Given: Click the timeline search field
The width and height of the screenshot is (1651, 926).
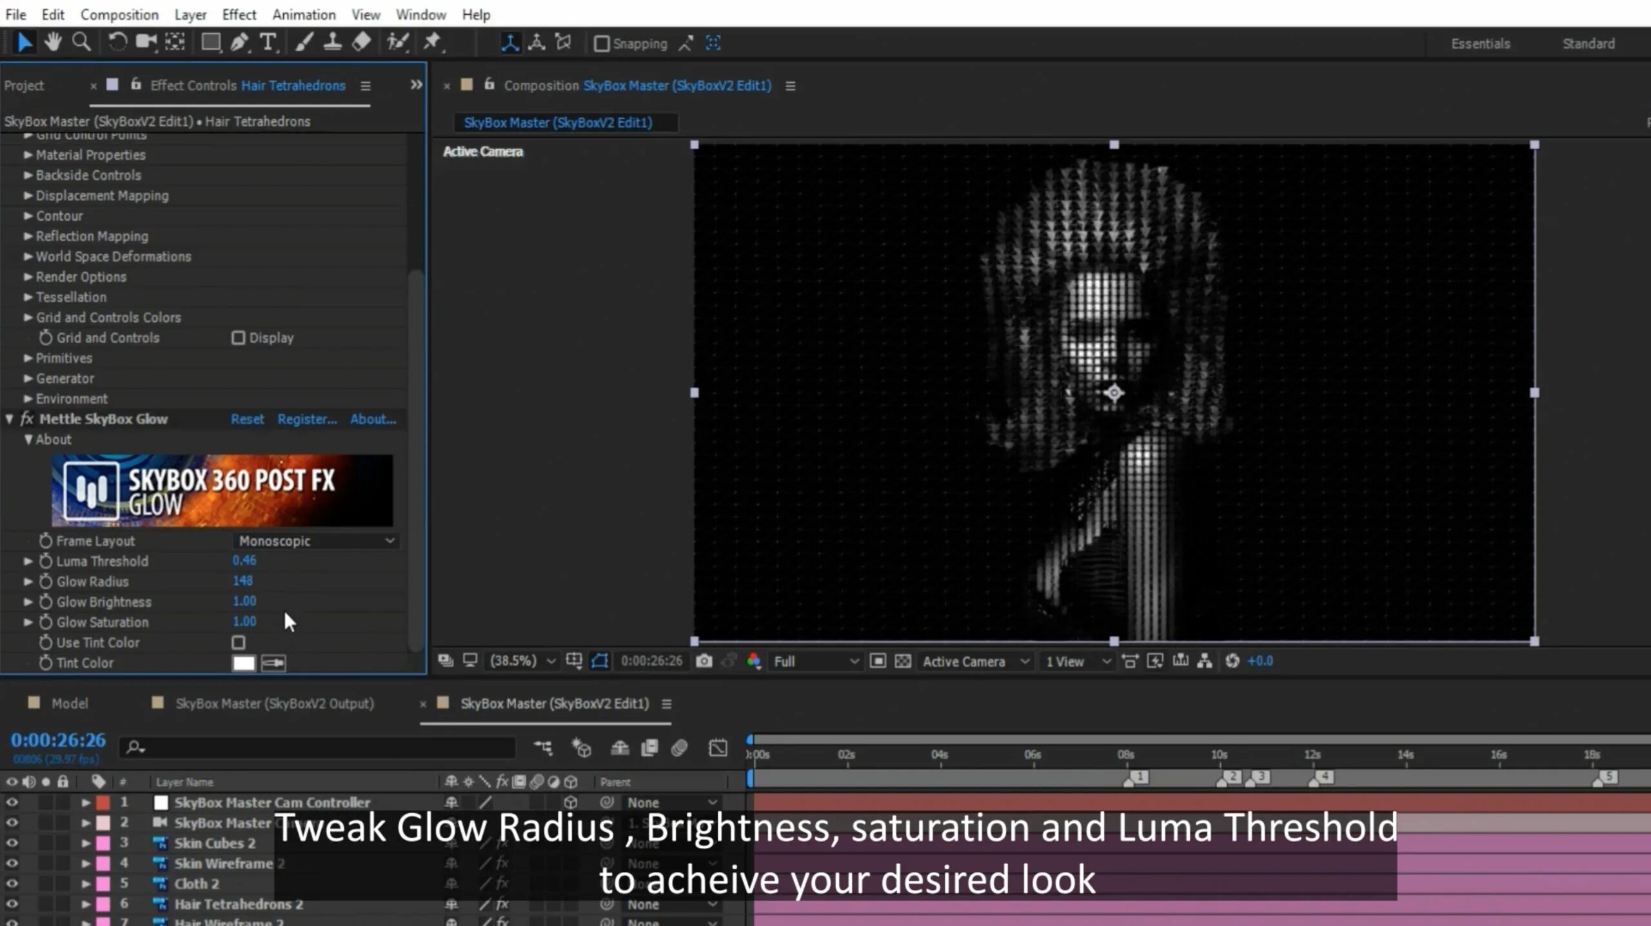Looking at the screenshot, I should tap(322, 747).
